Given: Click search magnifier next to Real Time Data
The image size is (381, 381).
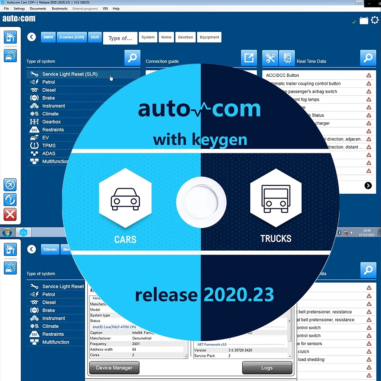Looking at the screenshot, I should 368,58.
